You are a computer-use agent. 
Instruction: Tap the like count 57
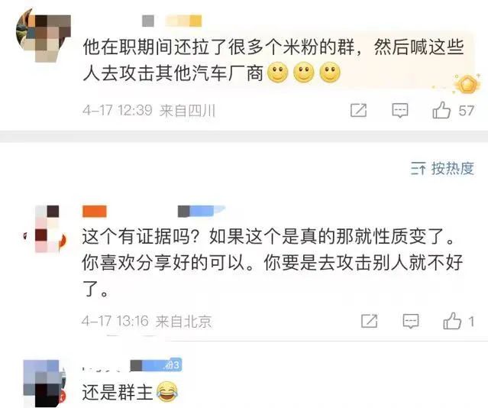click(466, 111)
